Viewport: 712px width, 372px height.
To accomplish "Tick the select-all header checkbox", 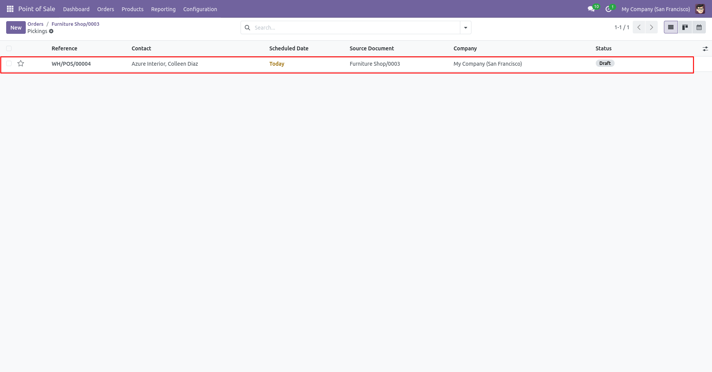I will [9, 48].
